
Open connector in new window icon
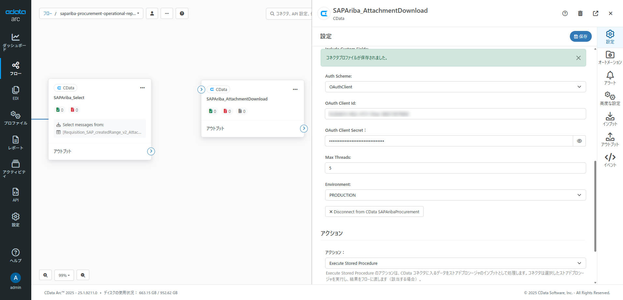(x=596, y=13)
